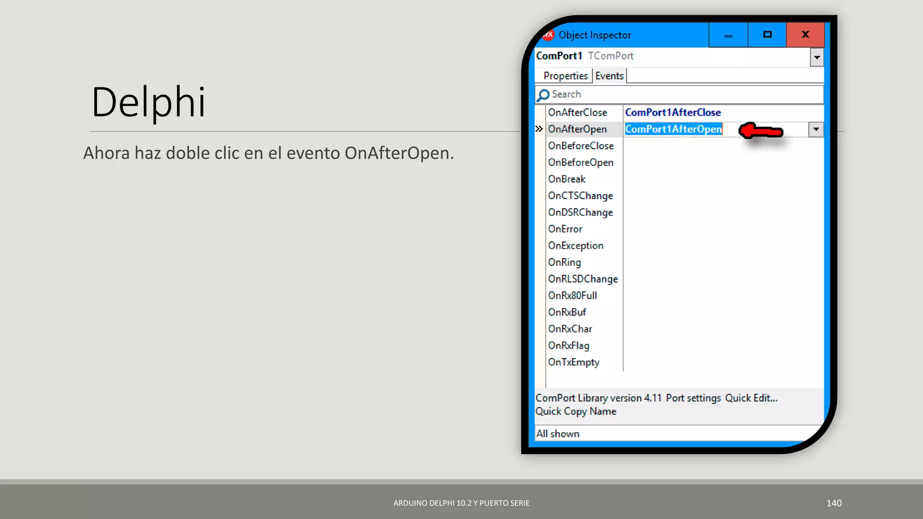
Task: Select the OnRxBuf event
Action: (x=567, y=312)
